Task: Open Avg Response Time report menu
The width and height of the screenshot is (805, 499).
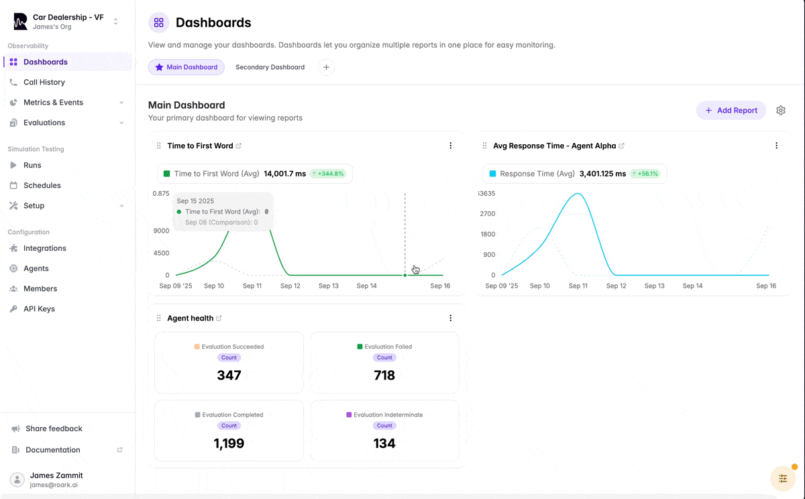Action: 777,146
